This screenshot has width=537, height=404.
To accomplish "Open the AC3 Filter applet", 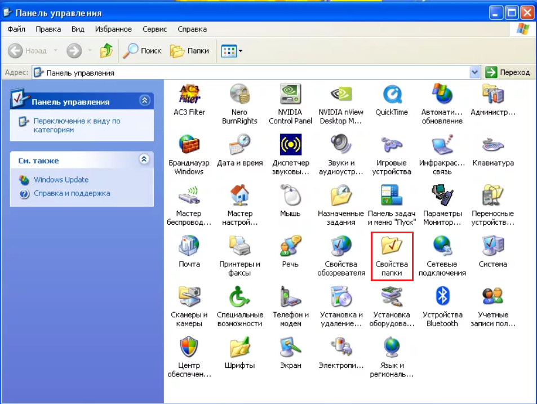I will (189, 100).
